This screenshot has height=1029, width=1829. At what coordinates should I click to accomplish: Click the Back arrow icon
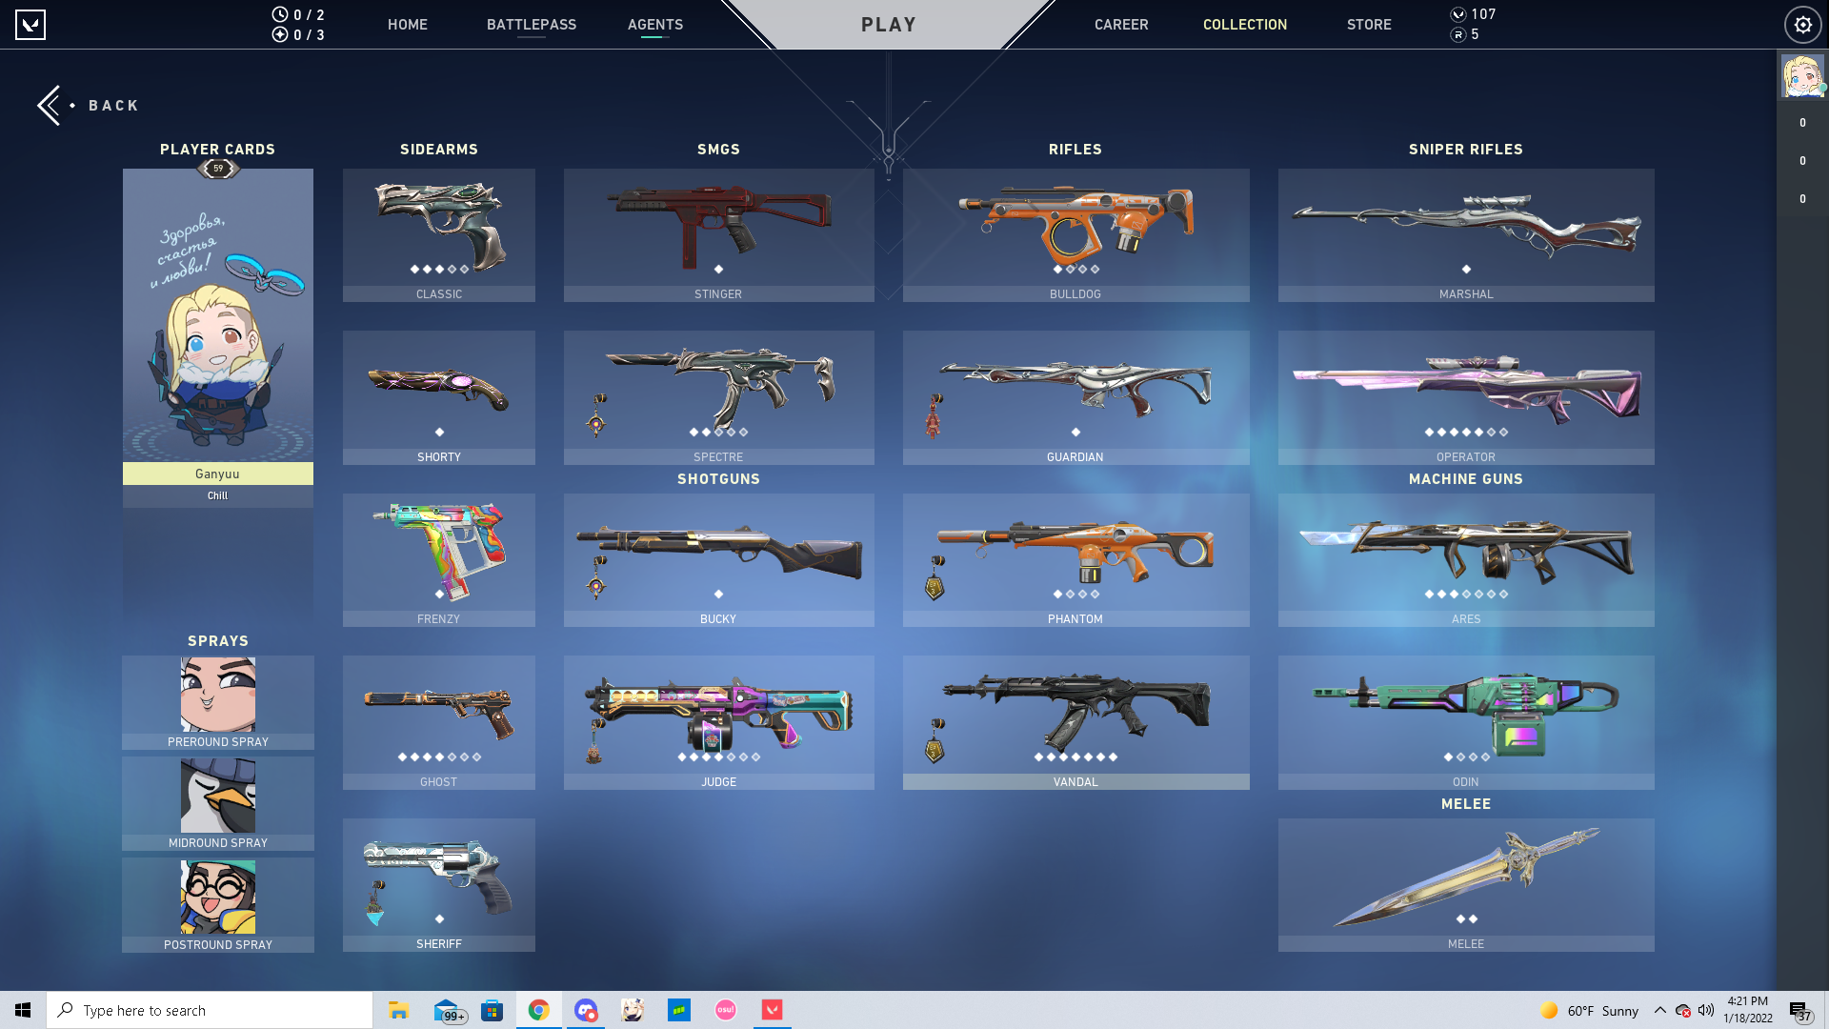(x=50, y=105)
